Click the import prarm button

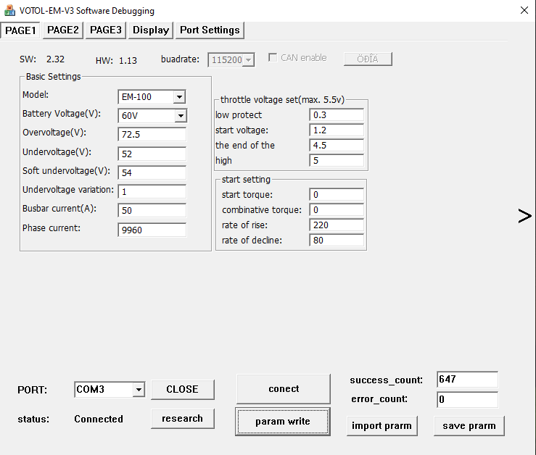382,425
